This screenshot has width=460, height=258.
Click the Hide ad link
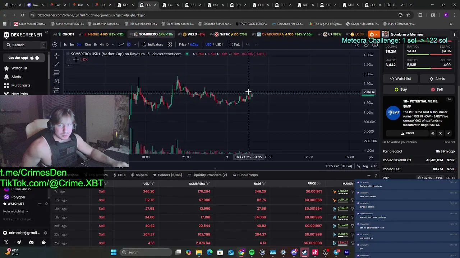[449, 142]
